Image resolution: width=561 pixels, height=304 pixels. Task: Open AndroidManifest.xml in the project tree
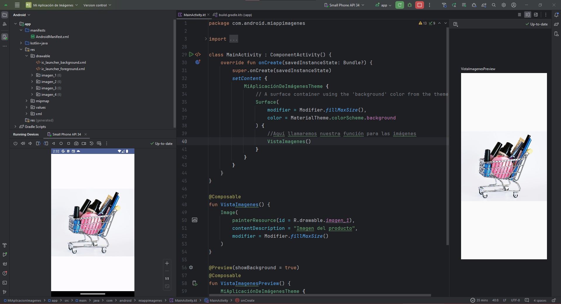pyautogui.click(x=52, y=37)
